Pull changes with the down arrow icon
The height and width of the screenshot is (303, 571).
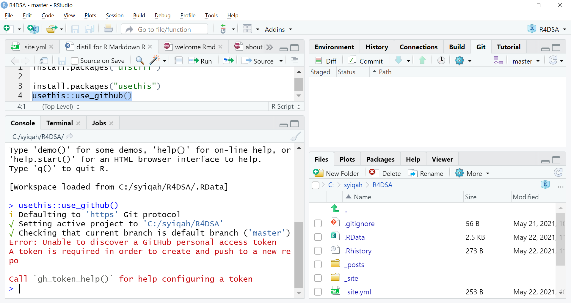(x=399, y=60)
